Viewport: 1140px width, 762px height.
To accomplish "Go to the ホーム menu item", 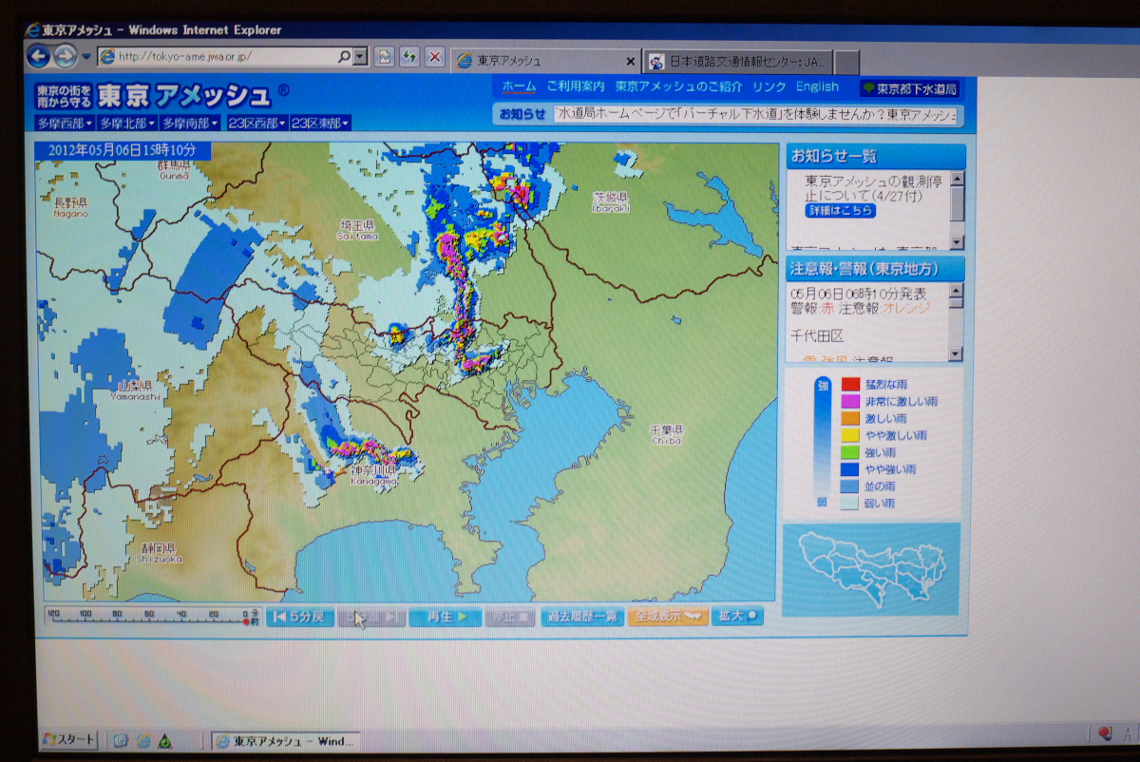I will [x=519, y=86].
